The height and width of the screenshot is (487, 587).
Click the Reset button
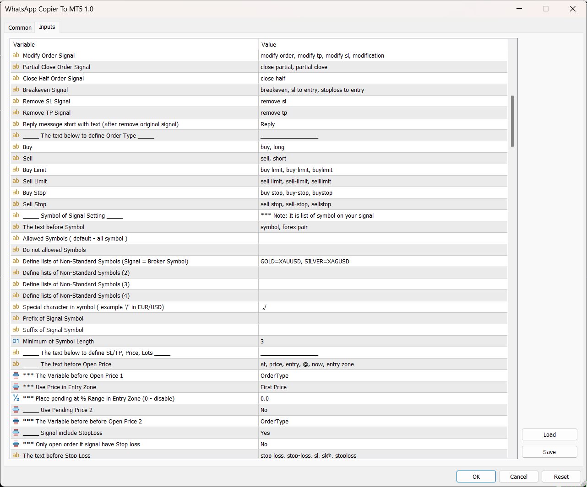pos(561,476)
